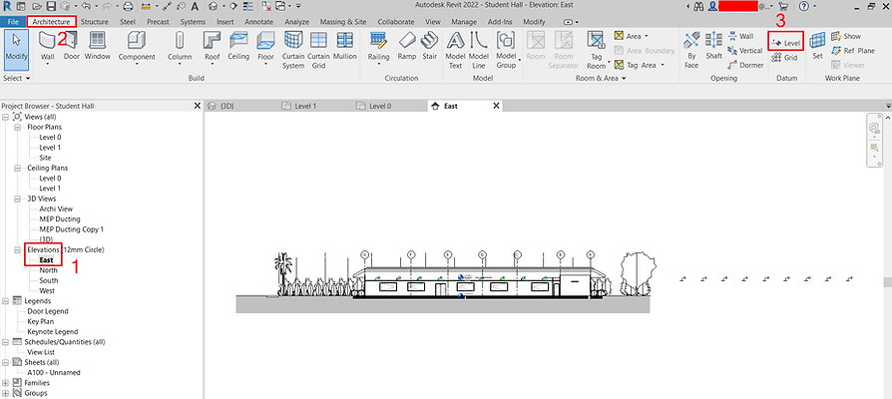Choose the Dormer opening tool

[745, 66]
